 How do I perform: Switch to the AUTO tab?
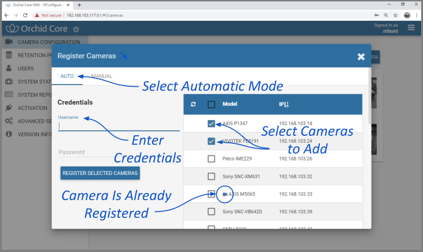(67, 76)
